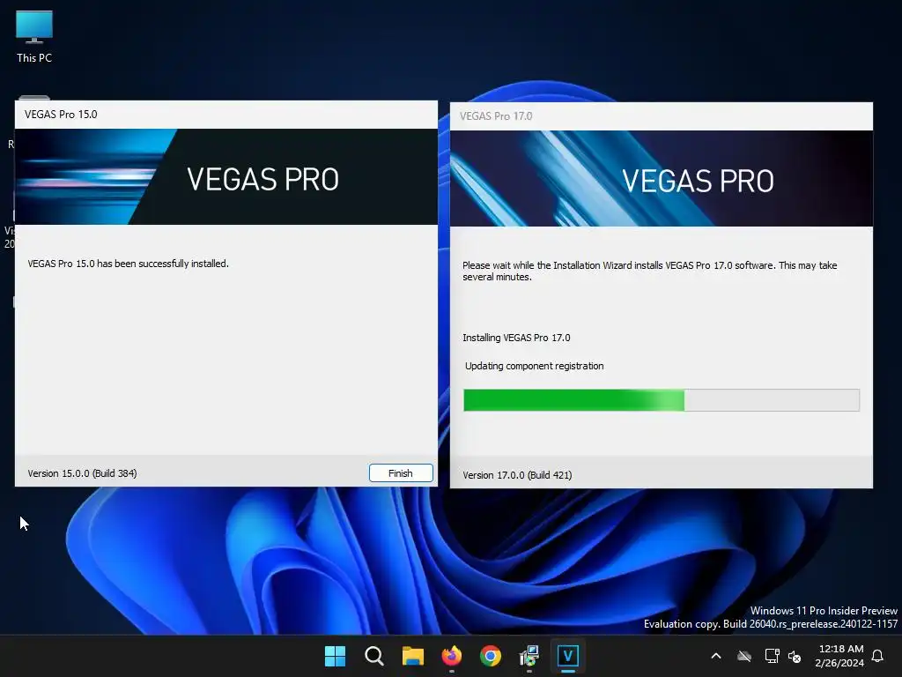Open the This PC desktop icon
Image resolution: width=902 pixels, height=677 pixels.
tap(34, 37)
